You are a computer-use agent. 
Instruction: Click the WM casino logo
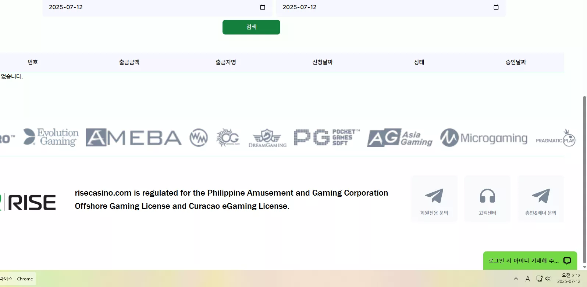pos(199,138)
